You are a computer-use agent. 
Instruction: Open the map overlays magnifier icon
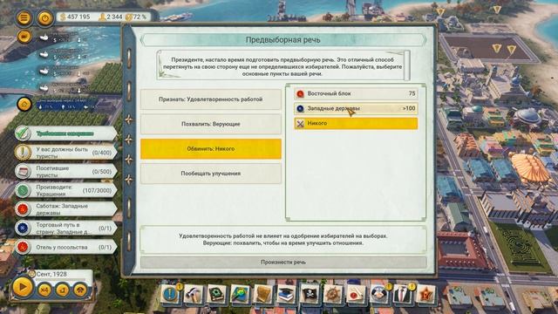pos(240,295)
